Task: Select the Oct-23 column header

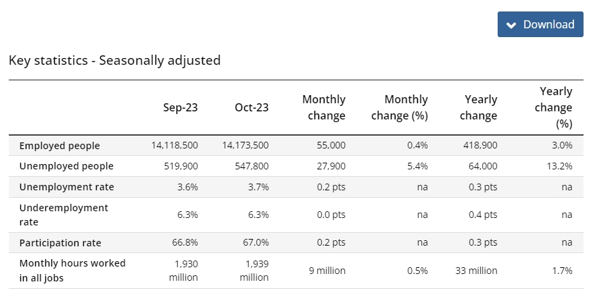Action: click(x=252, y=107)
